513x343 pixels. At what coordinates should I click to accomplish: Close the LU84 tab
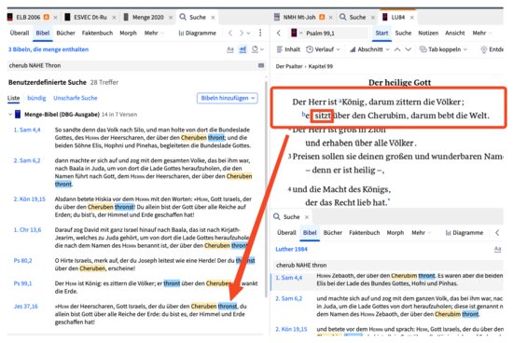point(412,18)
